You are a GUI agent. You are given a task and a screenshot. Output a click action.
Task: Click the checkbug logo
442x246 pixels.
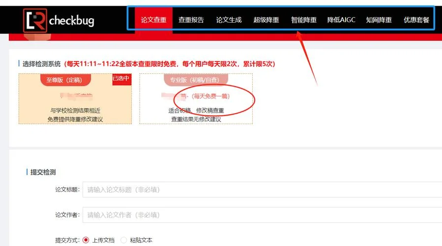click(x=59, y=20)
